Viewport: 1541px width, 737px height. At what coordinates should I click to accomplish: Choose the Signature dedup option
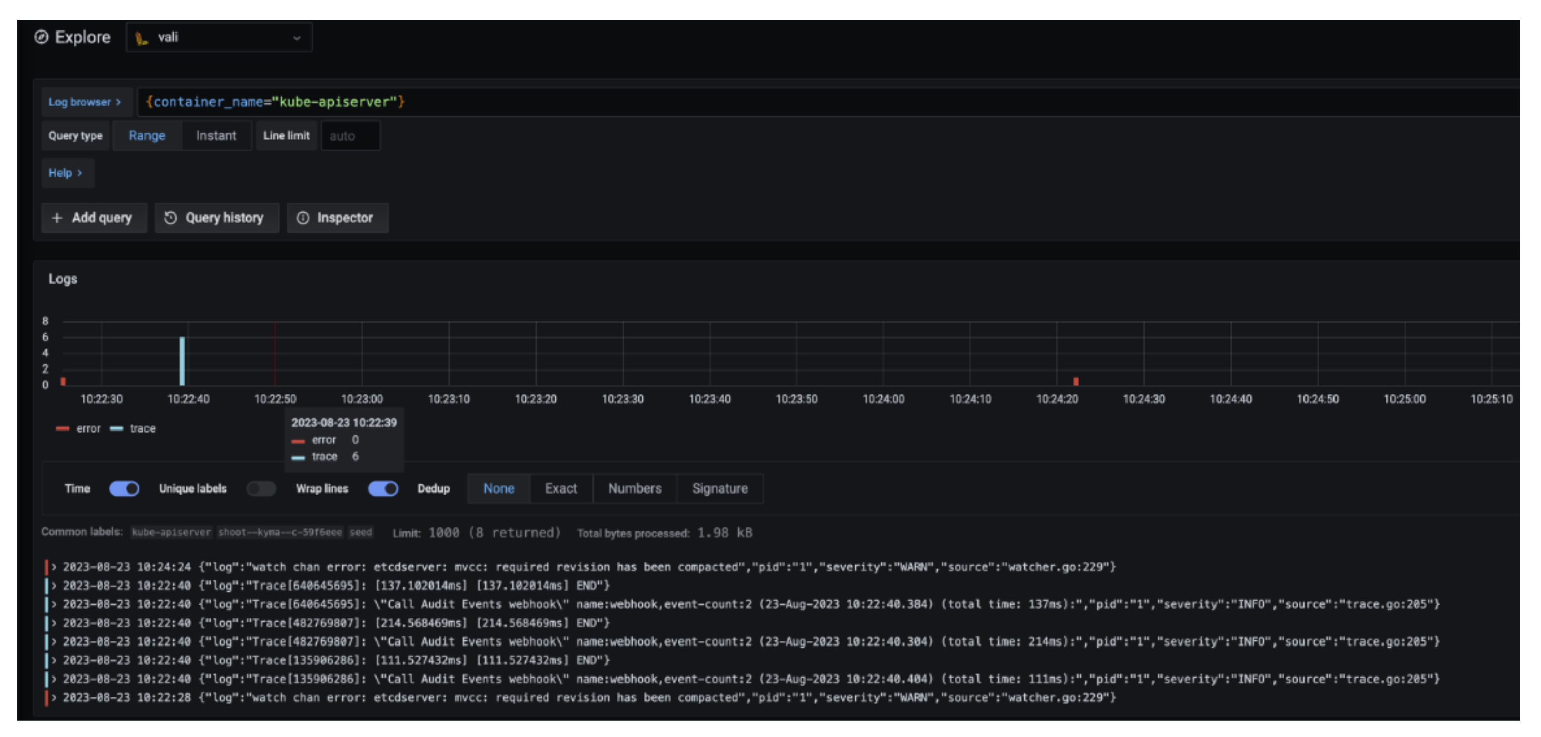[719, 489]
